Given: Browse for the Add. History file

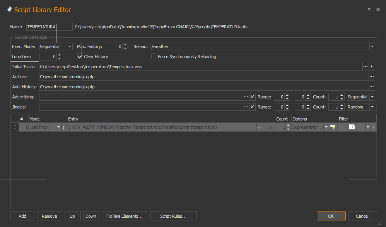Looking at the screenshot, I should (x=372, y=87).
